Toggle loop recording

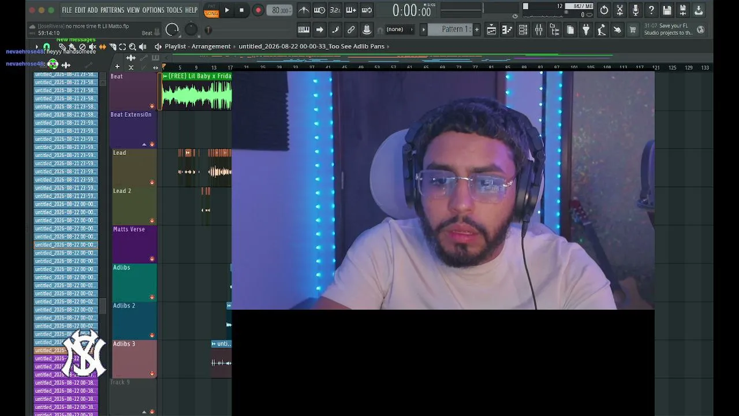[x=366, y=10]
